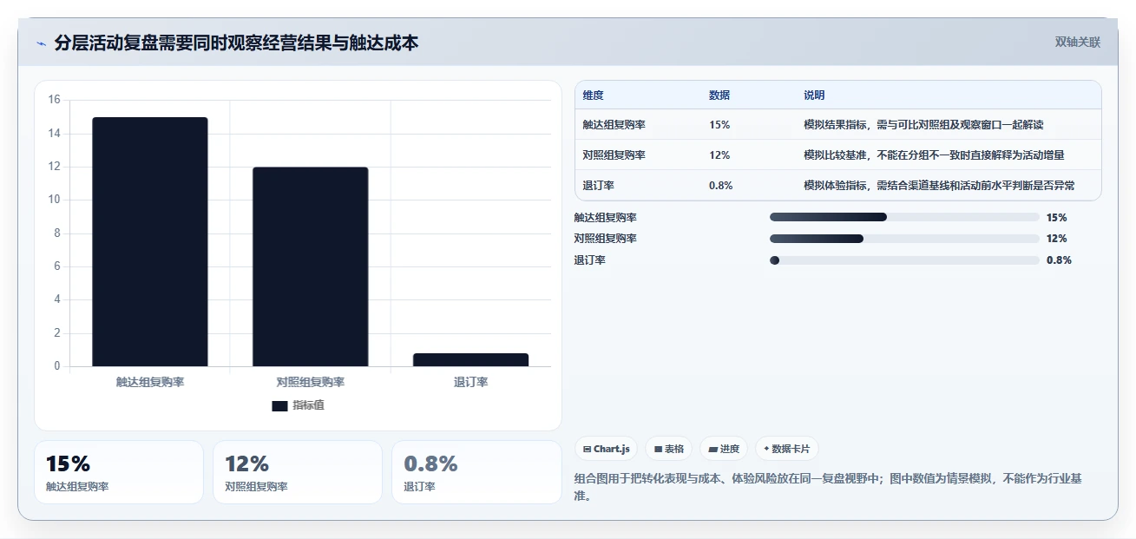
Task: Click the 触达组复购率 bar in chart
Action: [x=150, y=241]
